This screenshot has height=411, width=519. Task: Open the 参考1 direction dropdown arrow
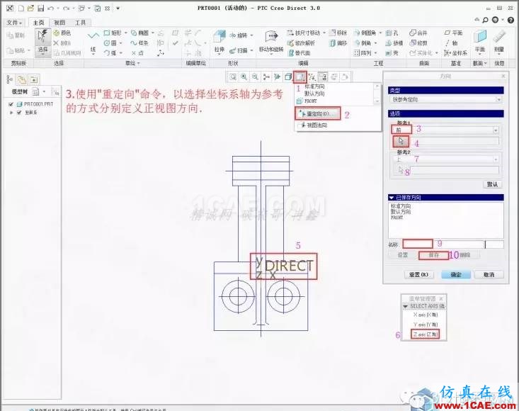coord(496,130)
